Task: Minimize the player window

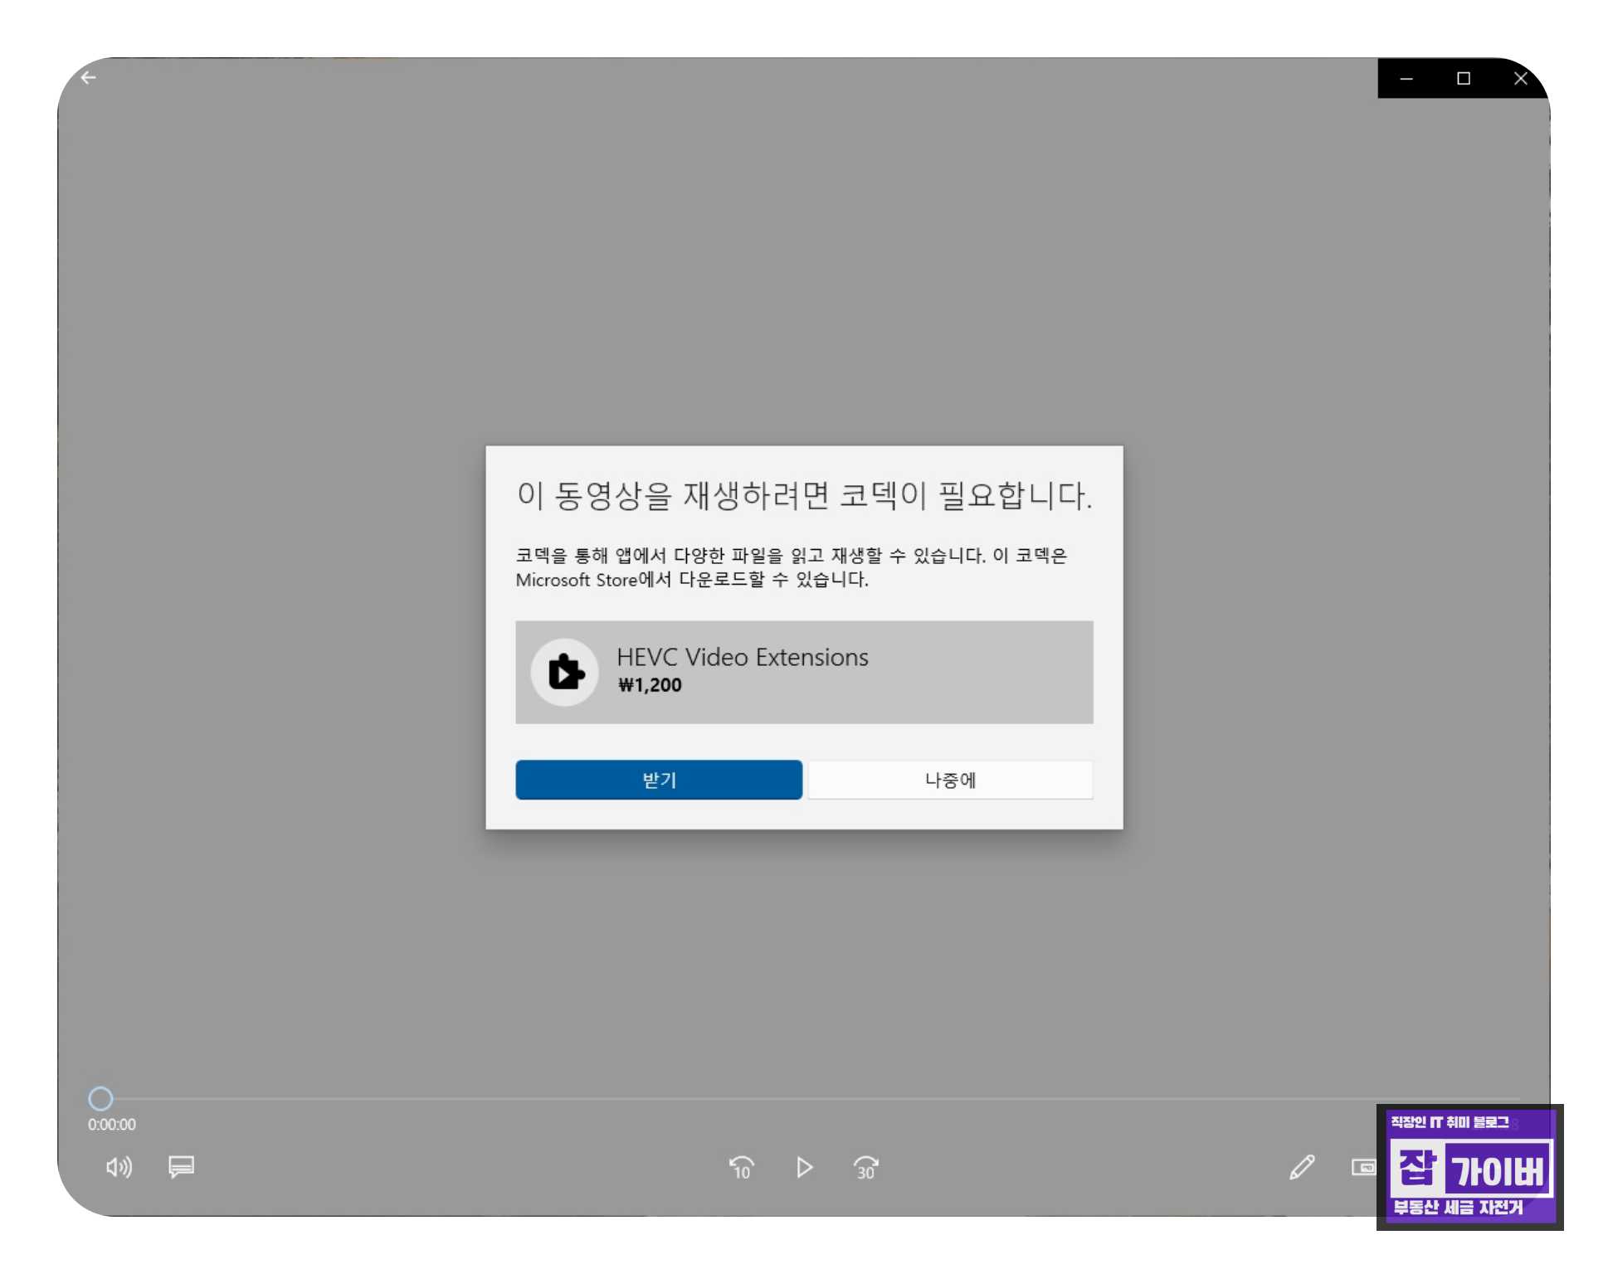Action: pos(1406,78)
